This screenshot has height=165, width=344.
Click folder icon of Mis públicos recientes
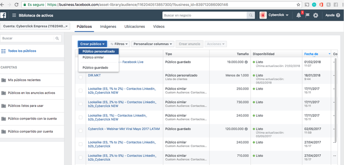coord(3,80)
